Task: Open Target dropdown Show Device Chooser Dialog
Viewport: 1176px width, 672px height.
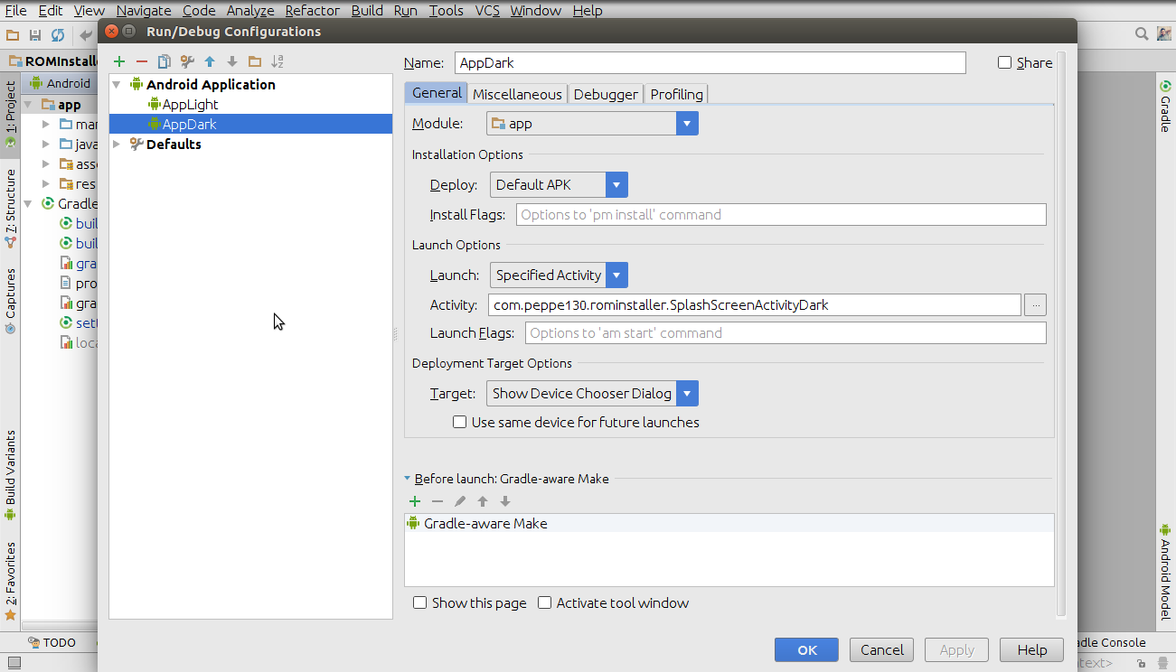Action: tap(593, 393)
